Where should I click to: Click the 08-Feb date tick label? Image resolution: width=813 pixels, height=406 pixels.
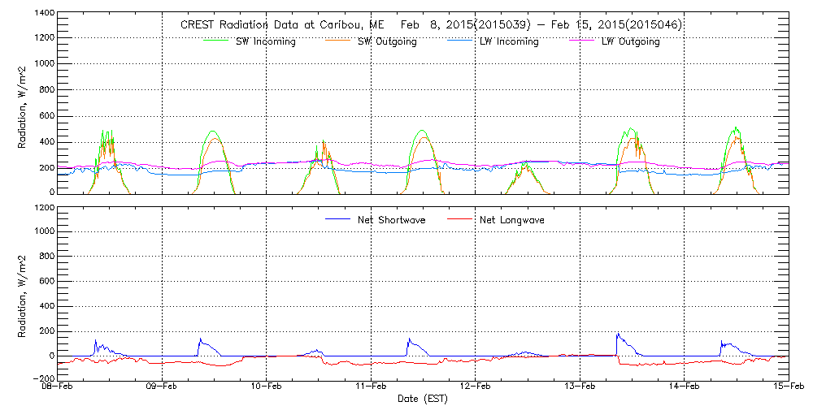[59, 387]
